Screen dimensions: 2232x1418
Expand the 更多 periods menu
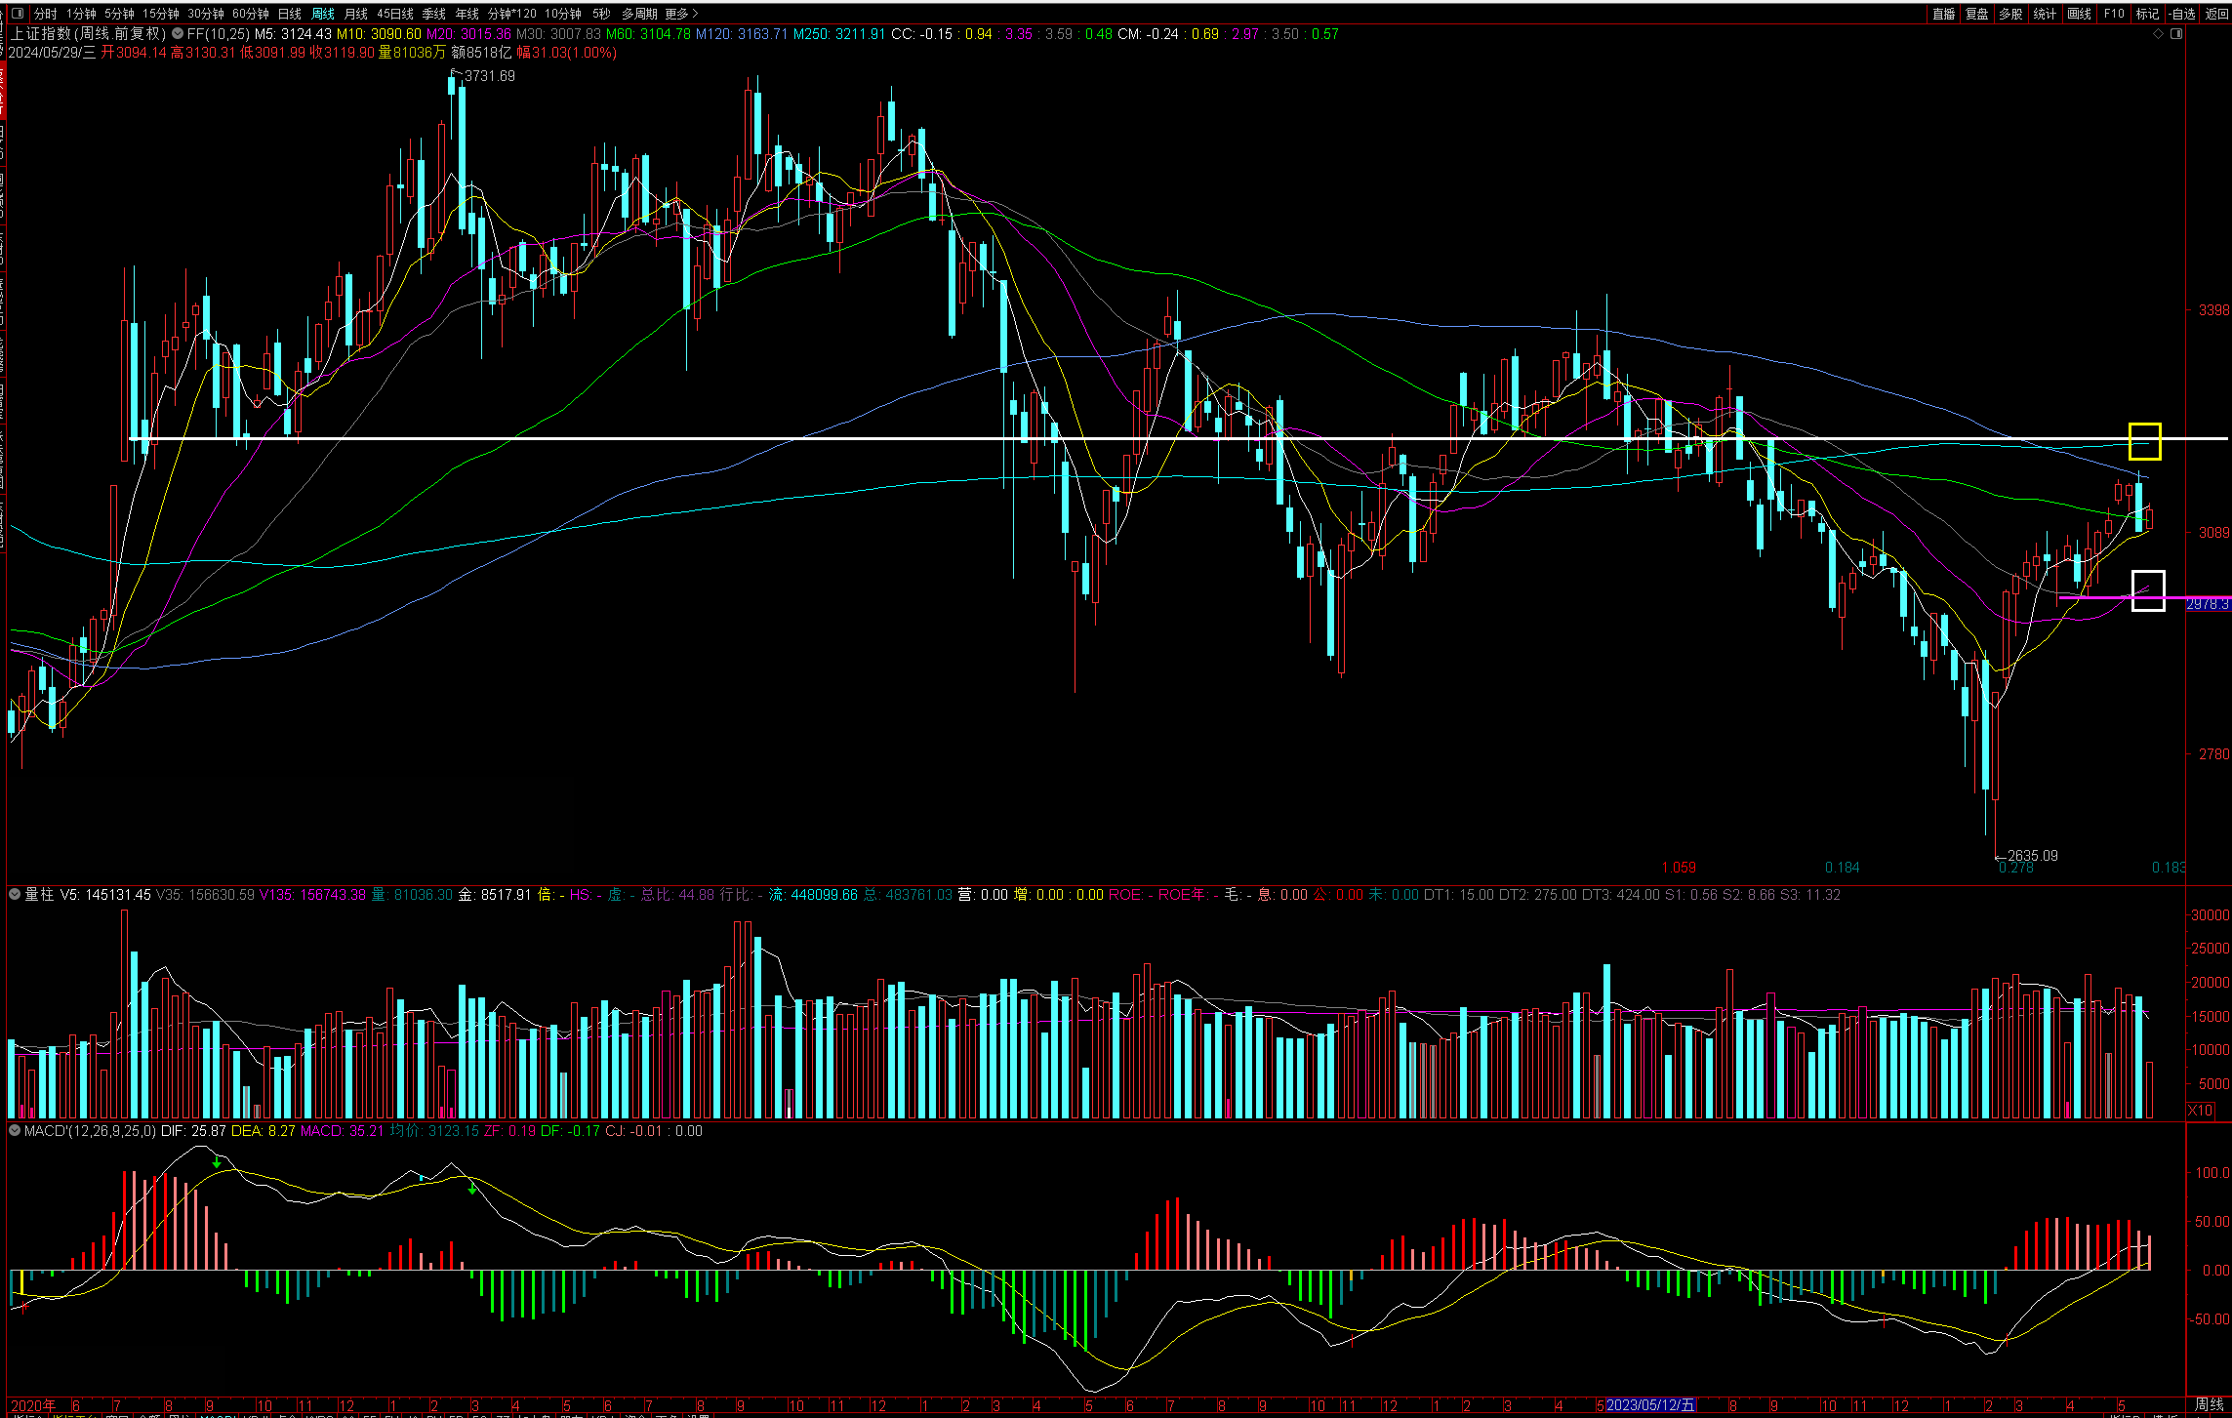click(681, 14)
